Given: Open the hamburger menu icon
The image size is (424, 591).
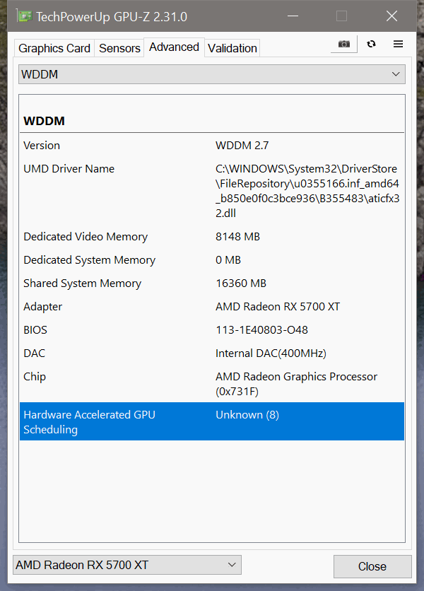Looking at the screenshot, I should pos(398,44).
